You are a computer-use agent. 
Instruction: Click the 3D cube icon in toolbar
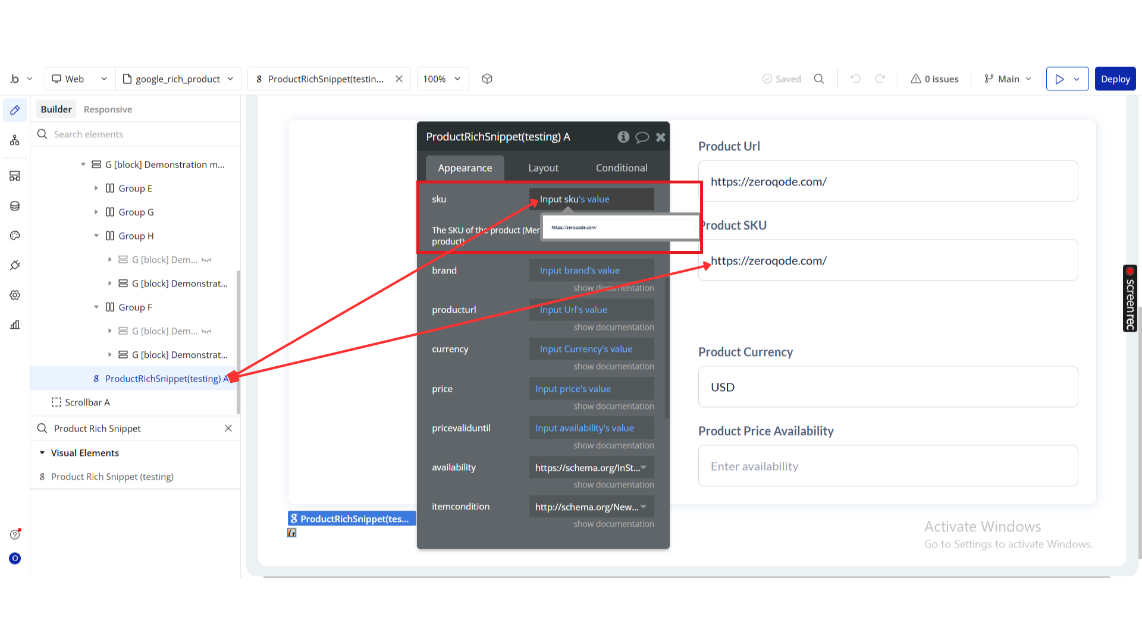pyautogui.click(x=487, y=79)
